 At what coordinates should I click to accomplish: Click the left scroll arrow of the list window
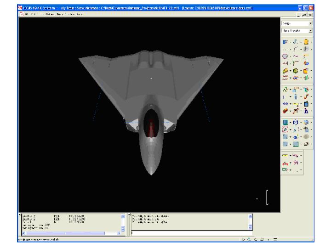[x=23, y=233]
